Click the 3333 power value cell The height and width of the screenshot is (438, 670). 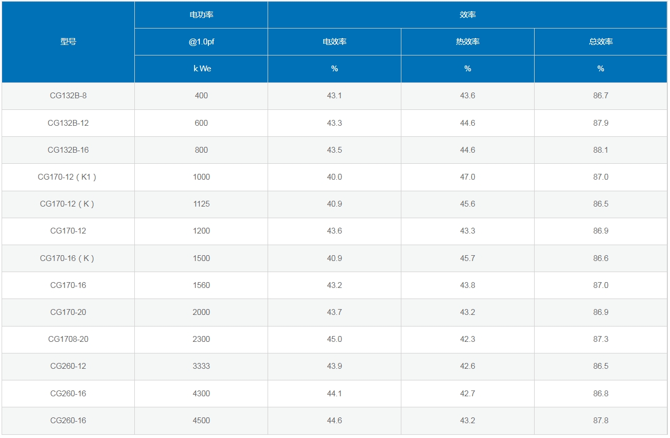tap(201, 366)
